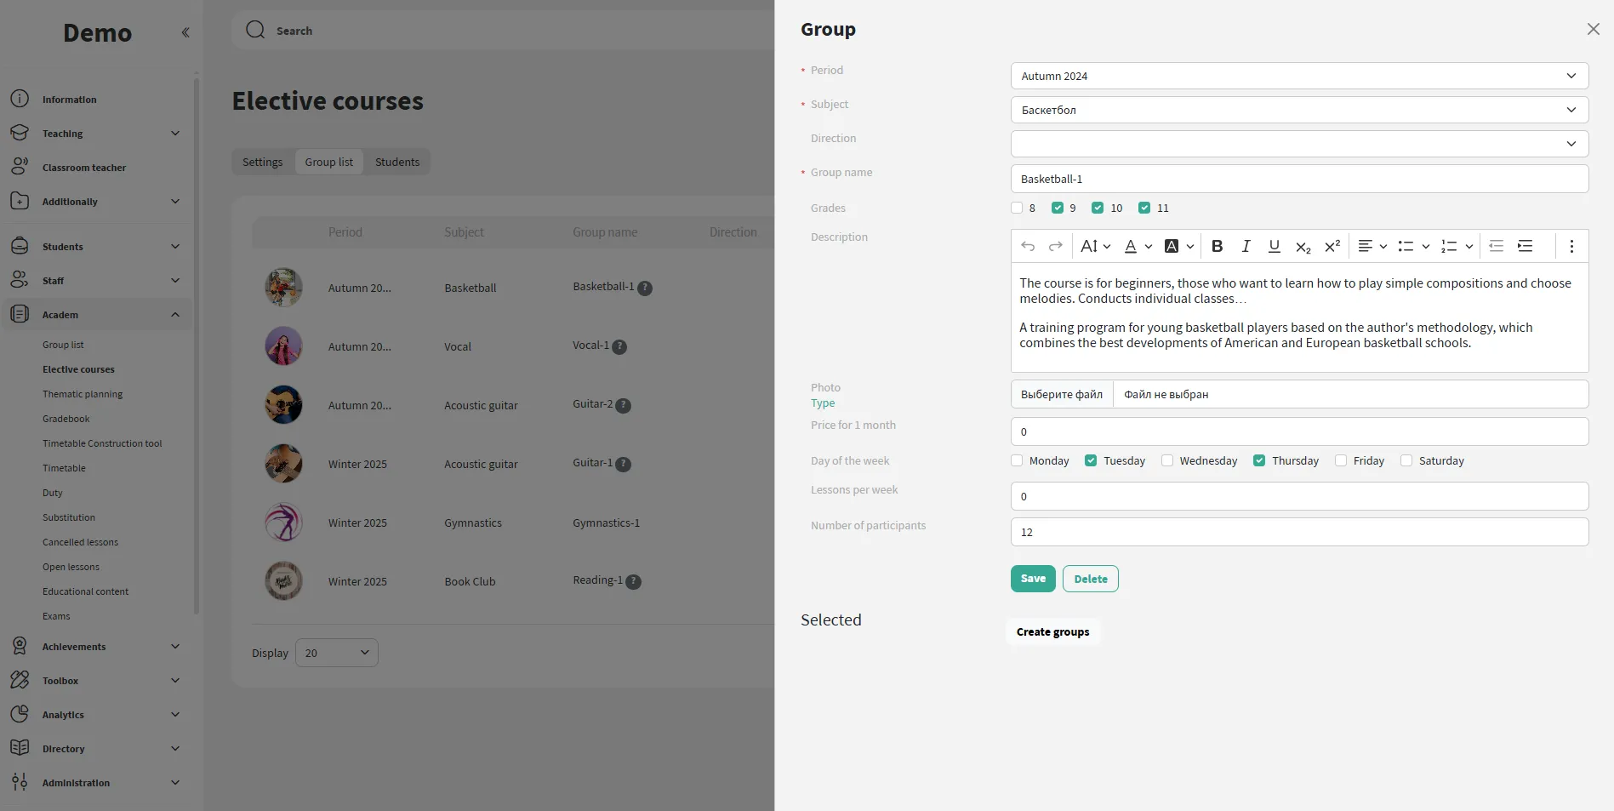This screenshot has height=811, width=1614.
Task: Open Thematic planning in sidebar
Action: [83, 394]
